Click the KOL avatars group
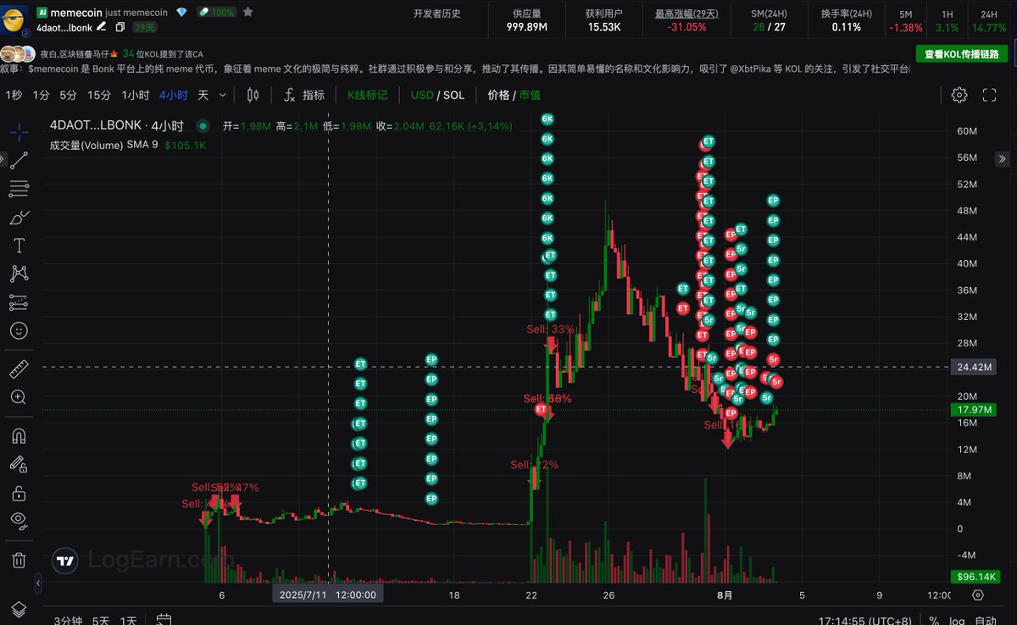Image resolution: width=1017 pixels, height=625 pixels. (17, 54)
